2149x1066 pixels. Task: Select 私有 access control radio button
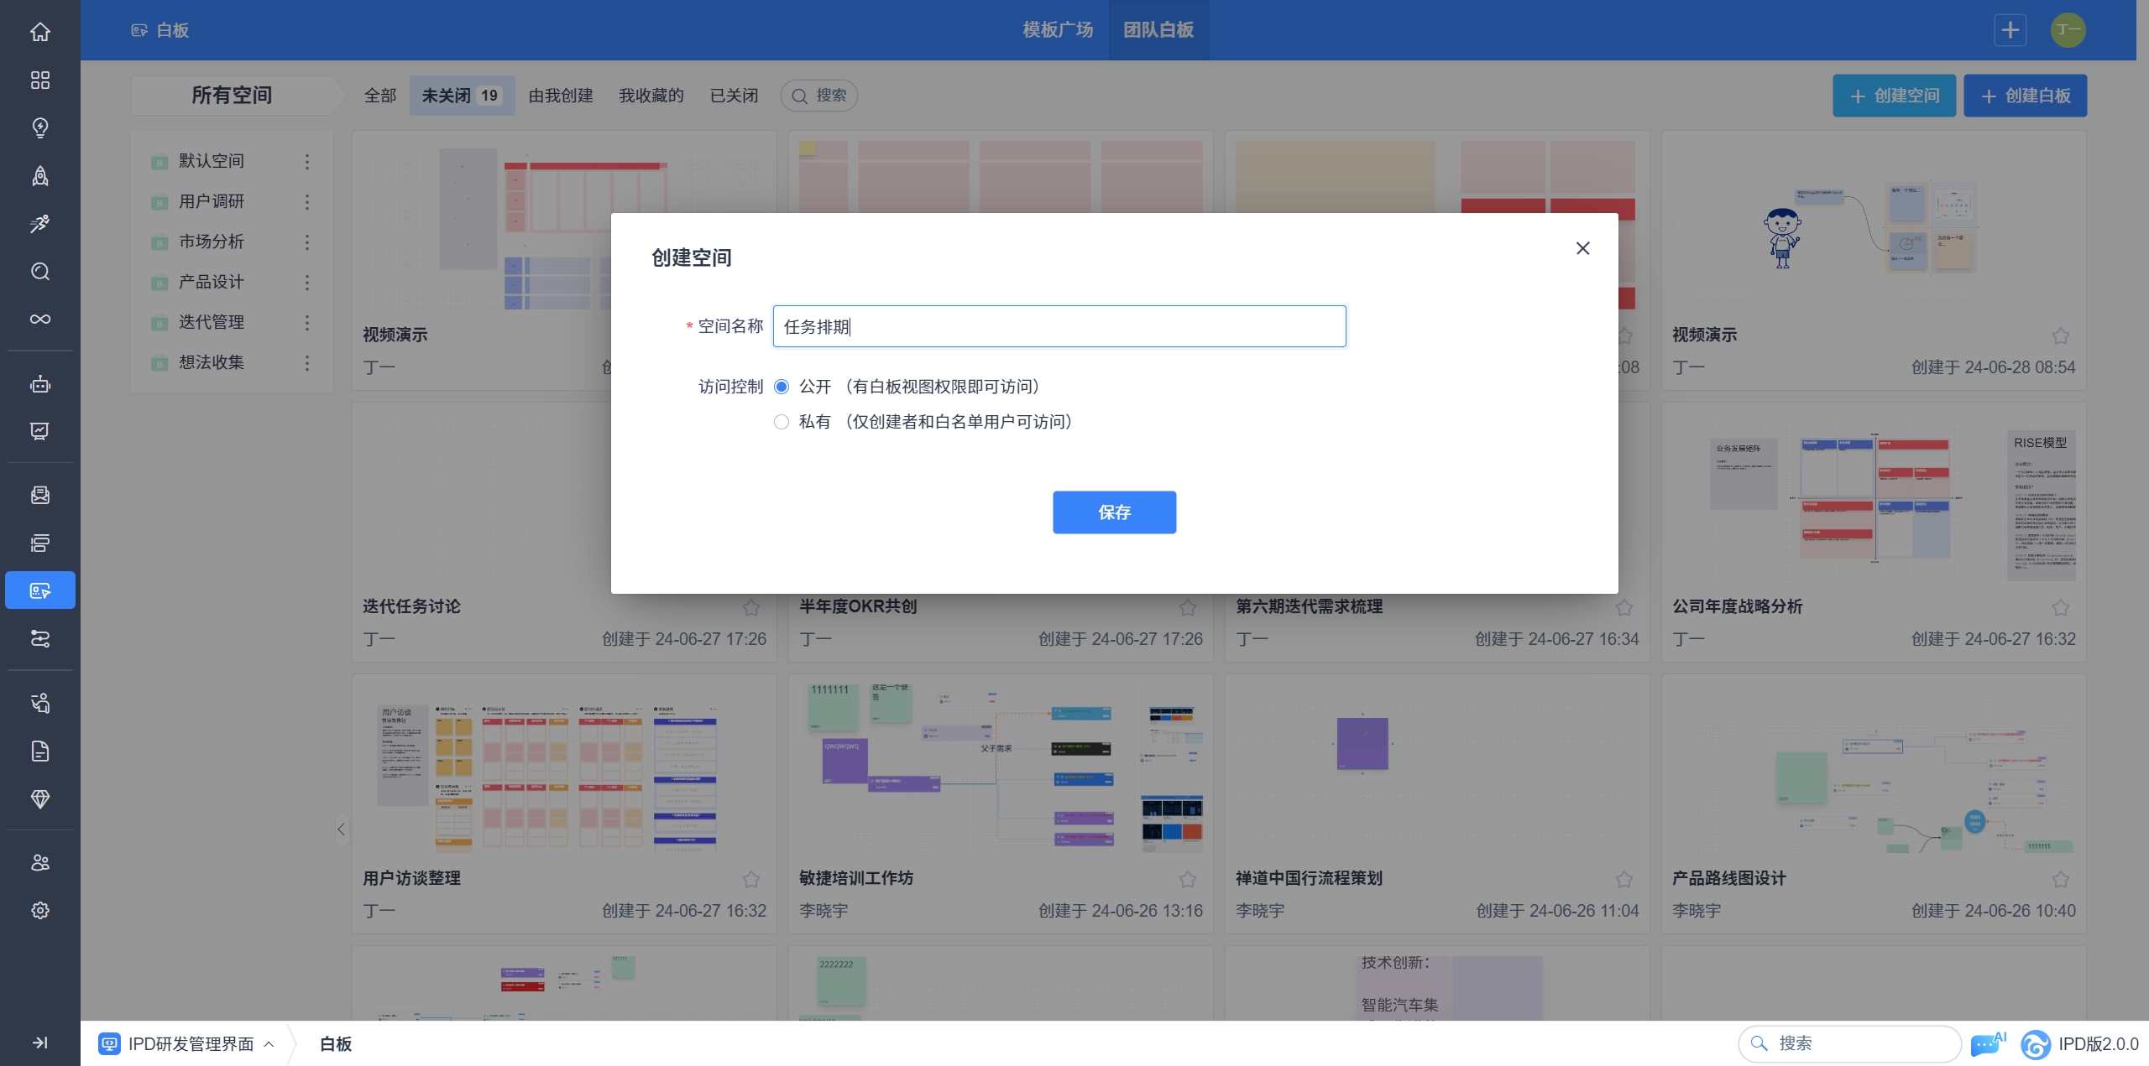pyautogui.click(x=782, y=422)
